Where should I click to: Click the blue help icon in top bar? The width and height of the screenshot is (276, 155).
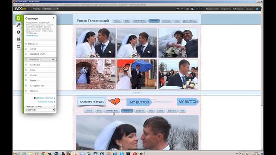(257, 9)
